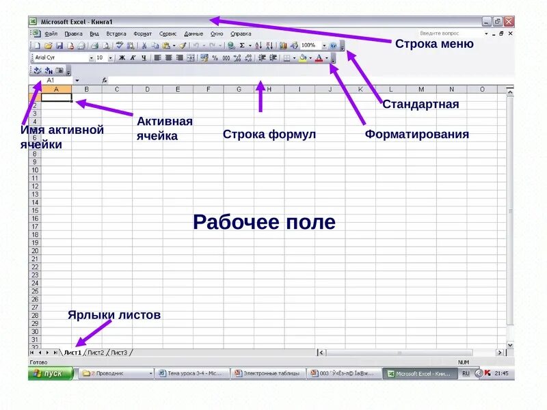Open Проводник taskbar button
Viewport: 547px width, 410px height.
click(x=116, y=373)
